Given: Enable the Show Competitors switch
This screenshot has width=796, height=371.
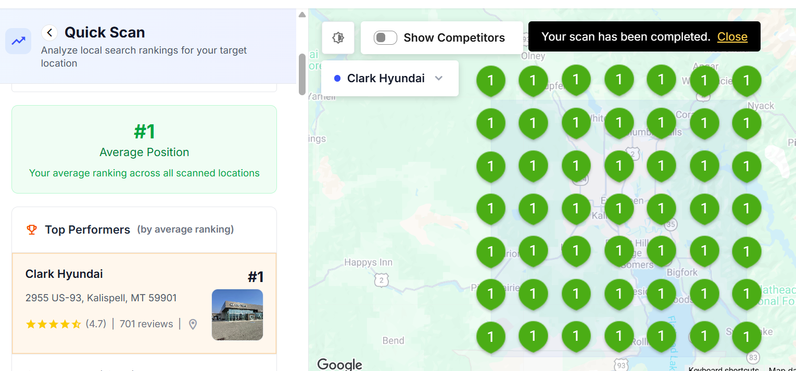Looking at the screenshot, I should pos(385,37).
